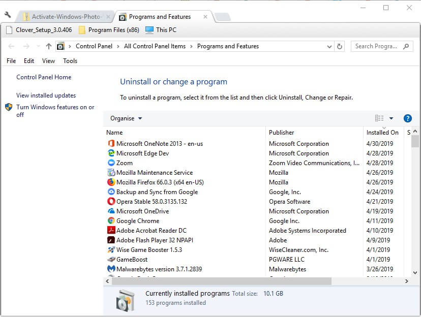
Task: Click the change view list icon
Action: pyautogui.click(x=379, y=118)
